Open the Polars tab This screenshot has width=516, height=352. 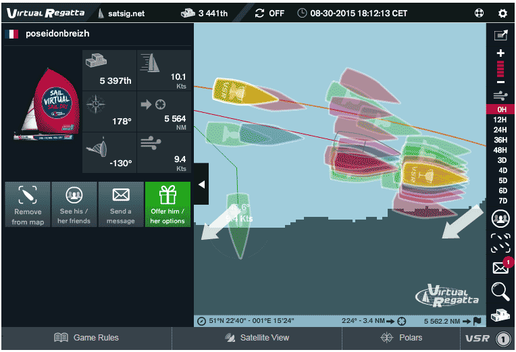click(401, 338)
